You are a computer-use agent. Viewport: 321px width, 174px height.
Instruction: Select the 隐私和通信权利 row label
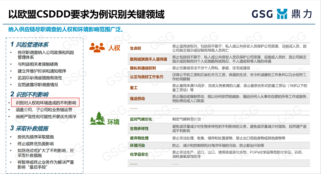point(143,68)
